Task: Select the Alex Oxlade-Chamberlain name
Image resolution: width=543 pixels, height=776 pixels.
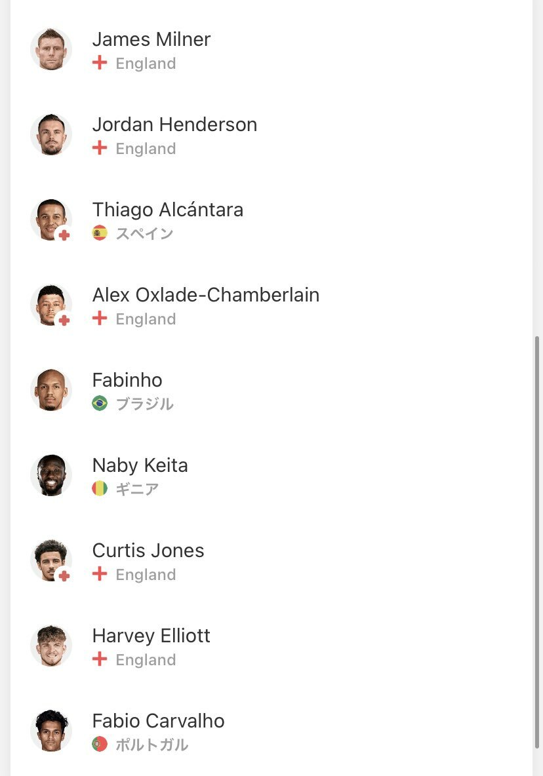Action: tap(206, 295)
